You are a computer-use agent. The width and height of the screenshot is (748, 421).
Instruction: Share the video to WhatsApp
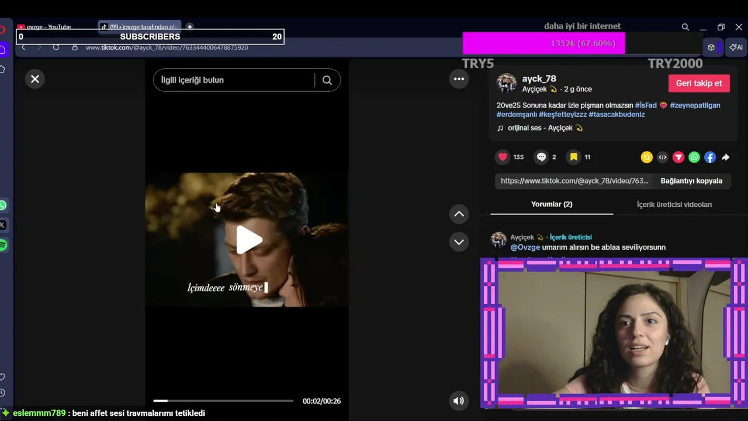coord(694,157)
